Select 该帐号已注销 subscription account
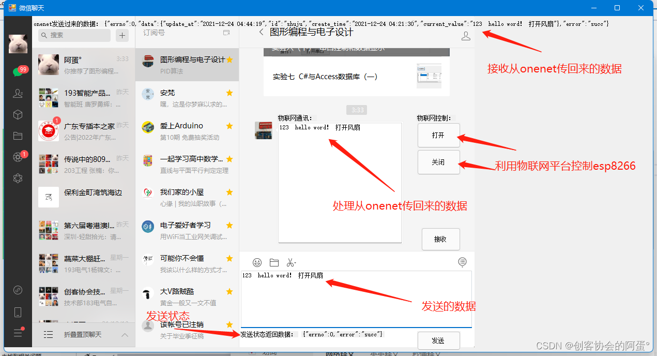Image resolution: width=657 pixels, height=356 pixels. pyautogui.click(x=187, y=330)
